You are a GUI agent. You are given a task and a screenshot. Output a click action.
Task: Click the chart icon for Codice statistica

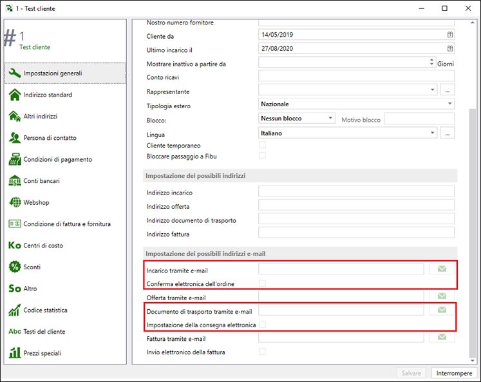[x=14, y=310]
